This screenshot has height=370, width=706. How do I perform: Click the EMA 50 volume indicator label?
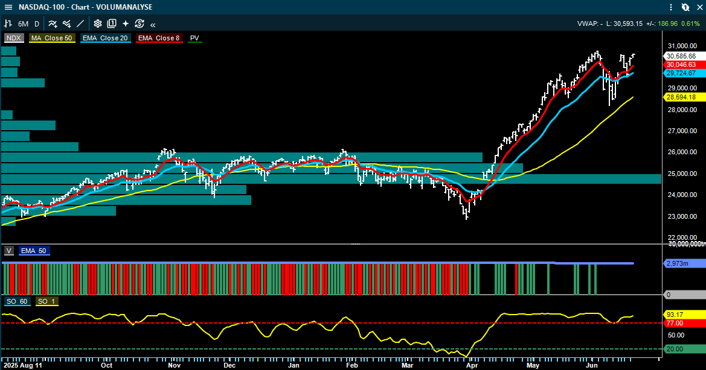coord(34,251)
